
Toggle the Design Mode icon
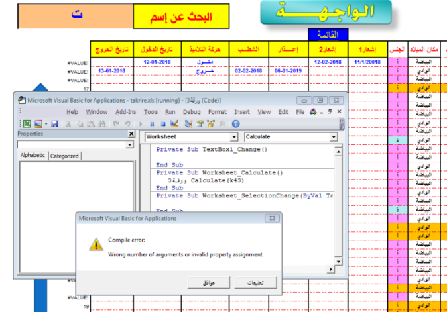[174, 124]
